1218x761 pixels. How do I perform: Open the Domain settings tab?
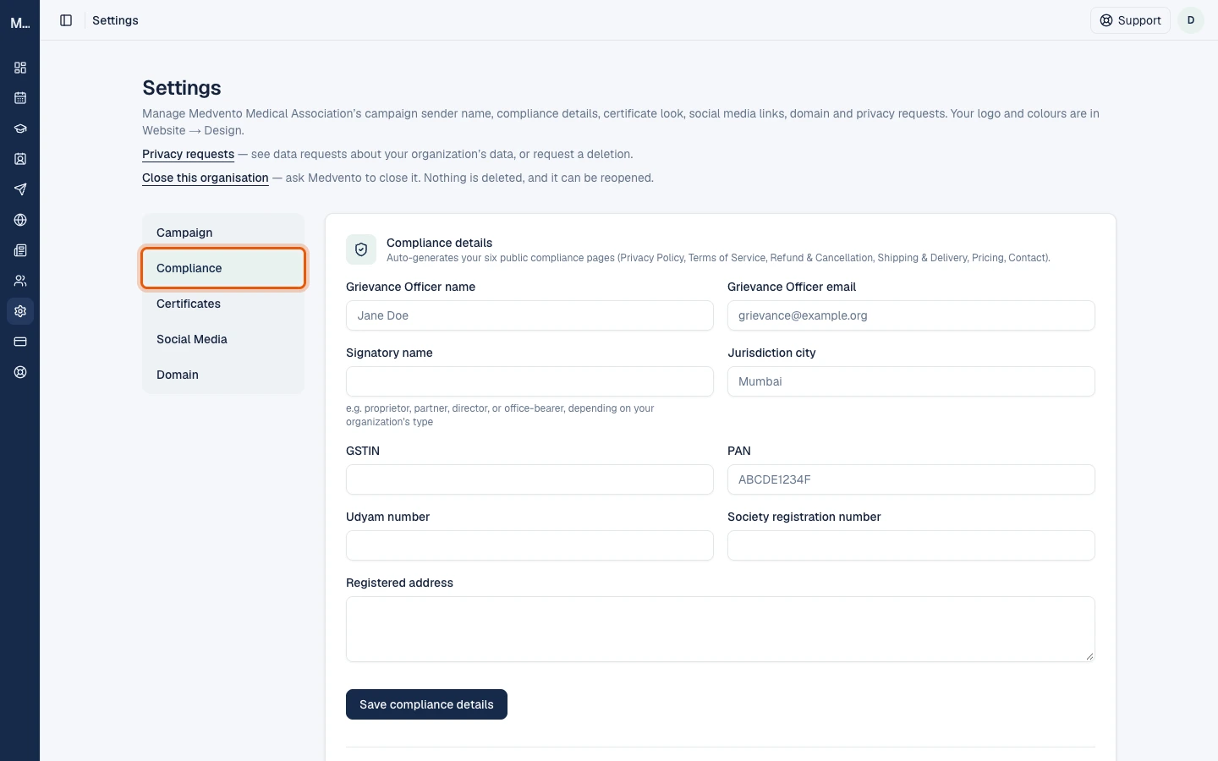223,375
